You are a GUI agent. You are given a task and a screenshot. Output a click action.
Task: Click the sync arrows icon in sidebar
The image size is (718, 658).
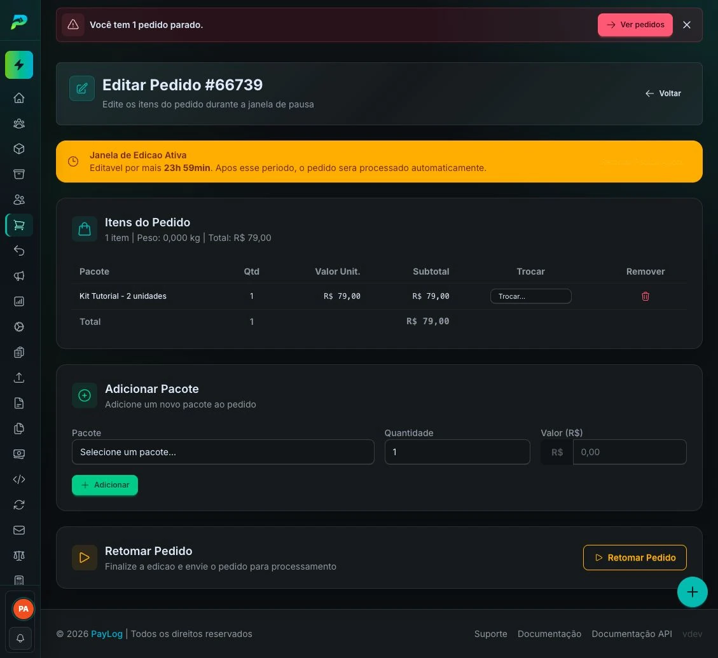tap(19, 505)
